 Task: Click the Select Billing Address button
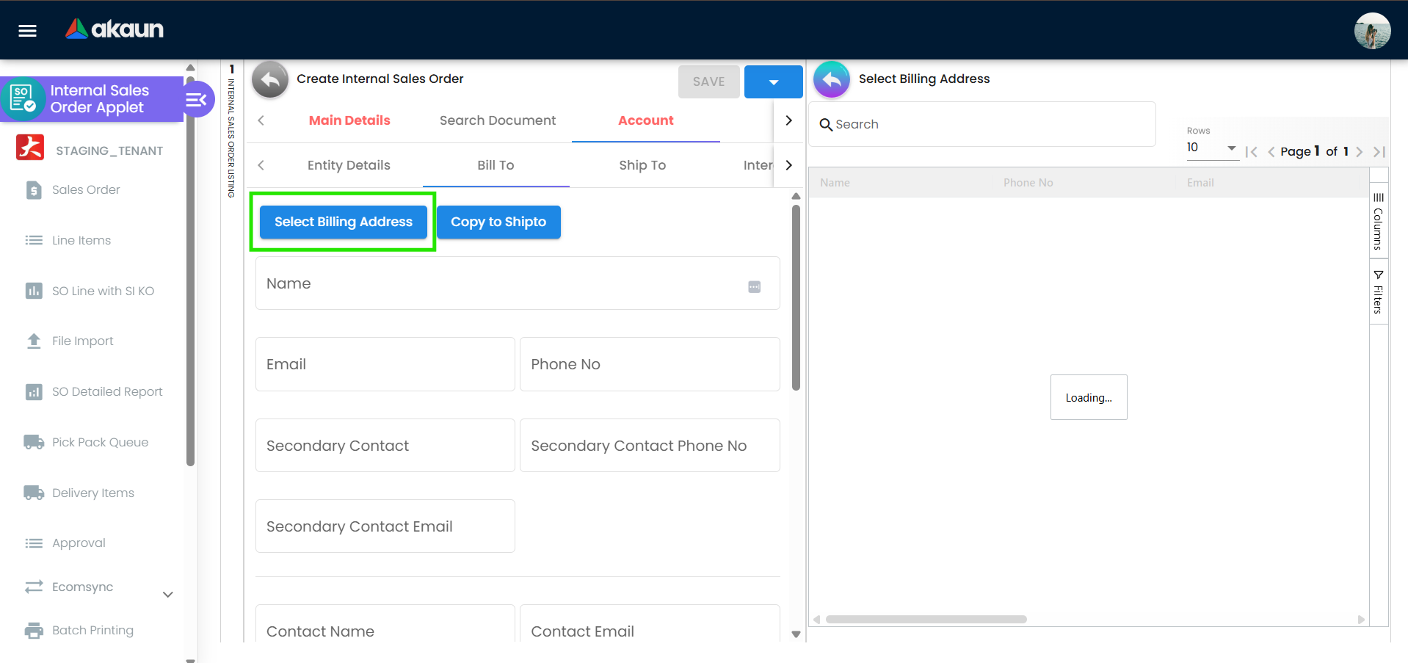point(343,222)
